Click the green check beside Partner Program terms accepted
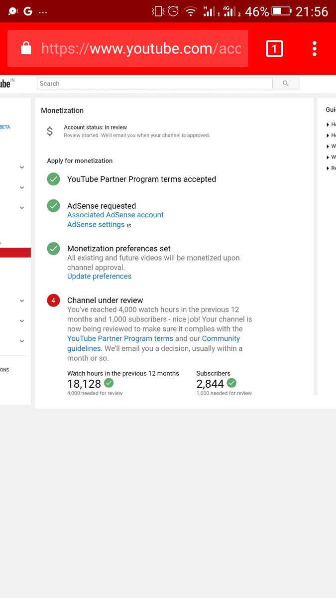This screenshot has height=598, width=336. 53,179
